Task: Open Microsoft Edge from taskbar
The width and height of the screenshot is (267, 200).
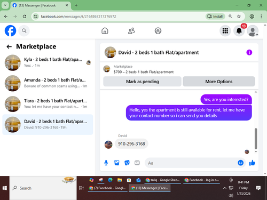Action: point(110,180)
